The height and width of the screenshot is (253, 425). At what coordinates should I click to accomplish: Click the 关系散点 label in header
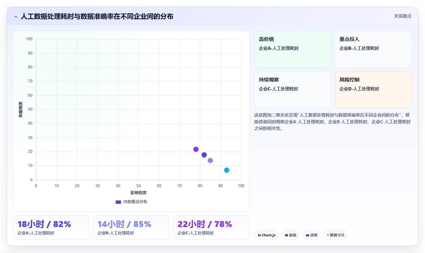tap(403, 16)
